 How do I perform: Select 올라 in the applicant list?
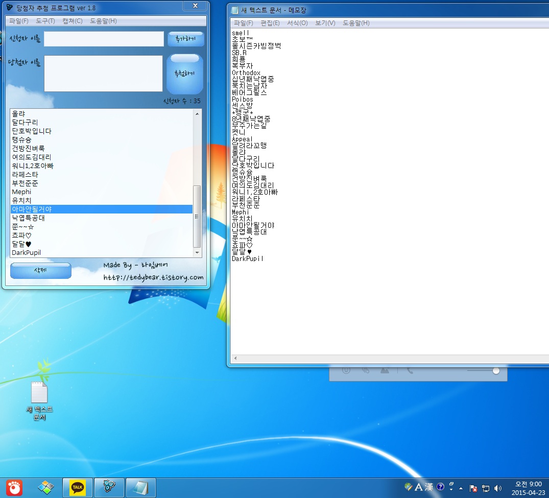(102, 114)
